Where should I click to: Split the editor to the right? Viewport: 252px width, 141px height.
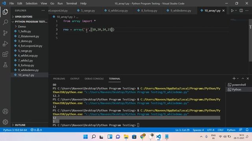[241, 11]
